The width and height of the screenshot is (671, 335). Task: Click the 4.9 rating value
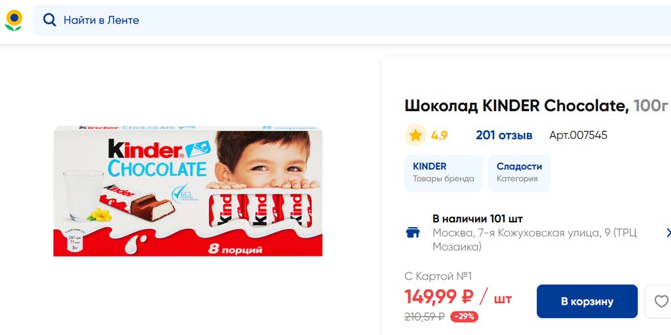(x=439, y=135)
